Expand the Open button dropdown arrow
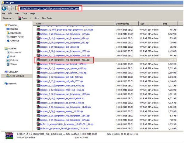Viewport: 184px width, 143px height. point(30,18)
